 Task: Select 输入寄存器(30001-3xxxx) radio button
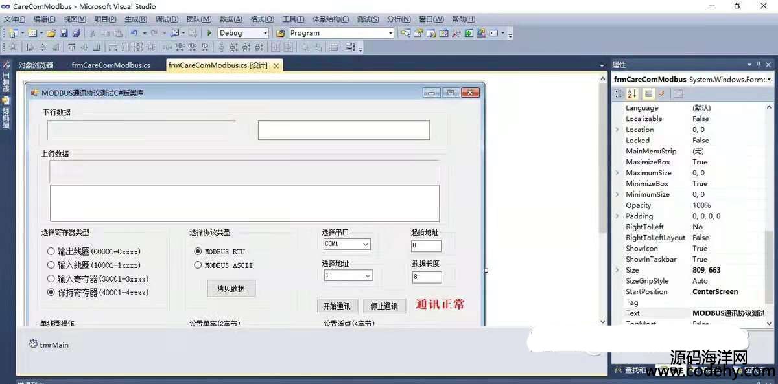[98, 278]
